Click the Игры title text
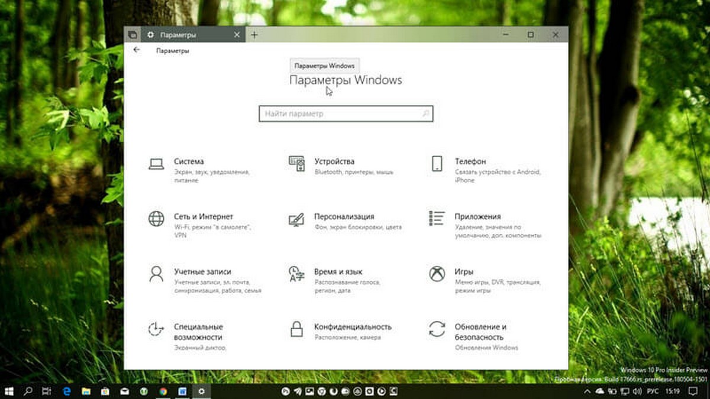Screen dimensions: 710x399 pyautogui.click(x=464, y=271)
